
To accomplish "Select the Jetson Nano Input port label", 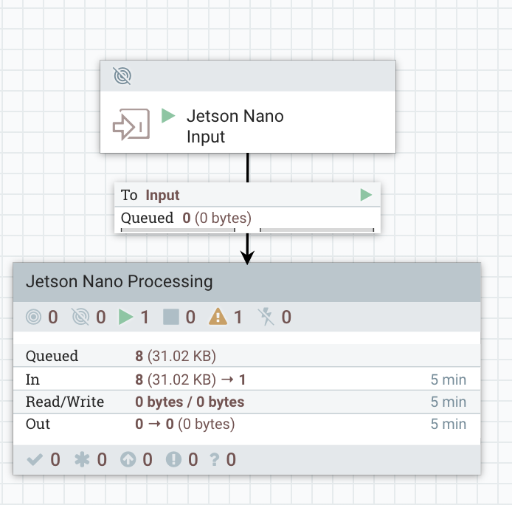I will 235,126.
